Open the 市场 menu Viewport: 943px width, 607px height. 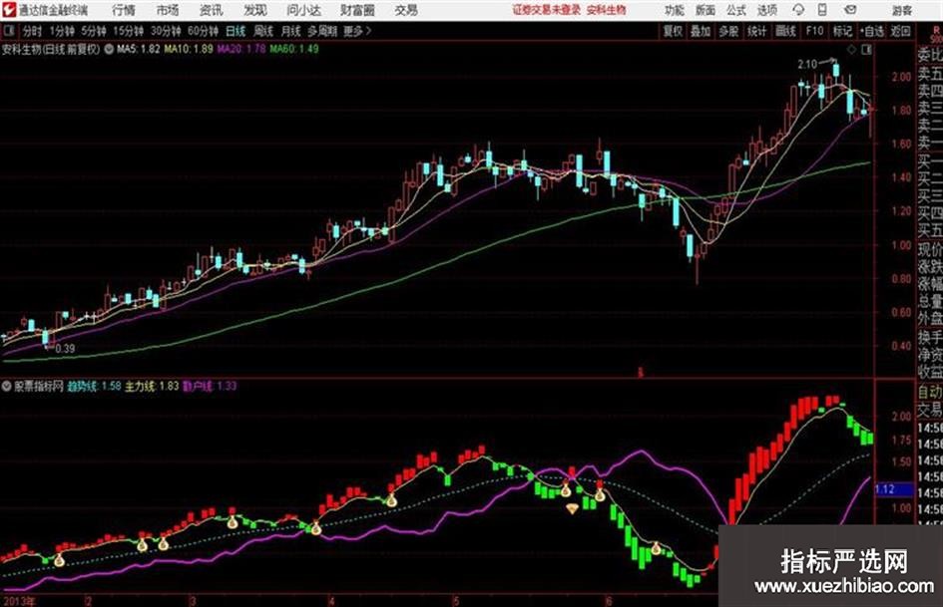coord(168,10)
